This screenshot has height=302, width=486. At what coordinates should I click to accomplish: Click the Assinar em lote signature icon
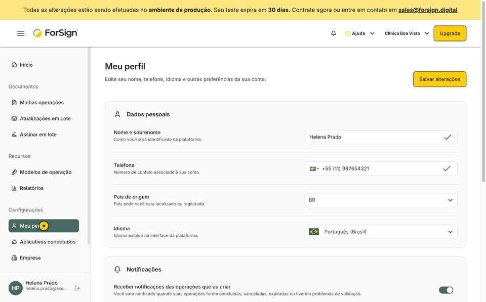(14, 135)
